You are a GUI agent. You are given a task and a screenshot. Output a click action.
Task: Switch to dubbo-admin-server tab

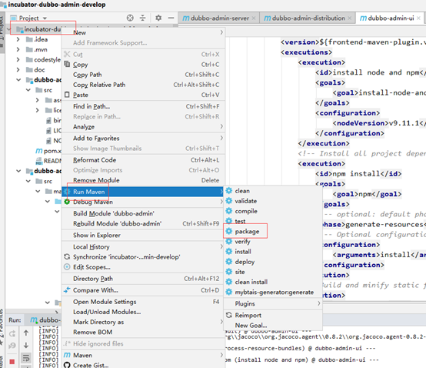pyautogui.click(x=219, y=18)
